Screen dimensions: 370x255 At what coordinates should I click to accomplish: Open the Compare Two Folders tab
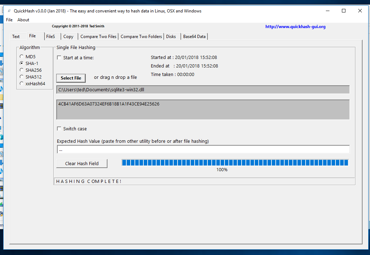[141, 37]
